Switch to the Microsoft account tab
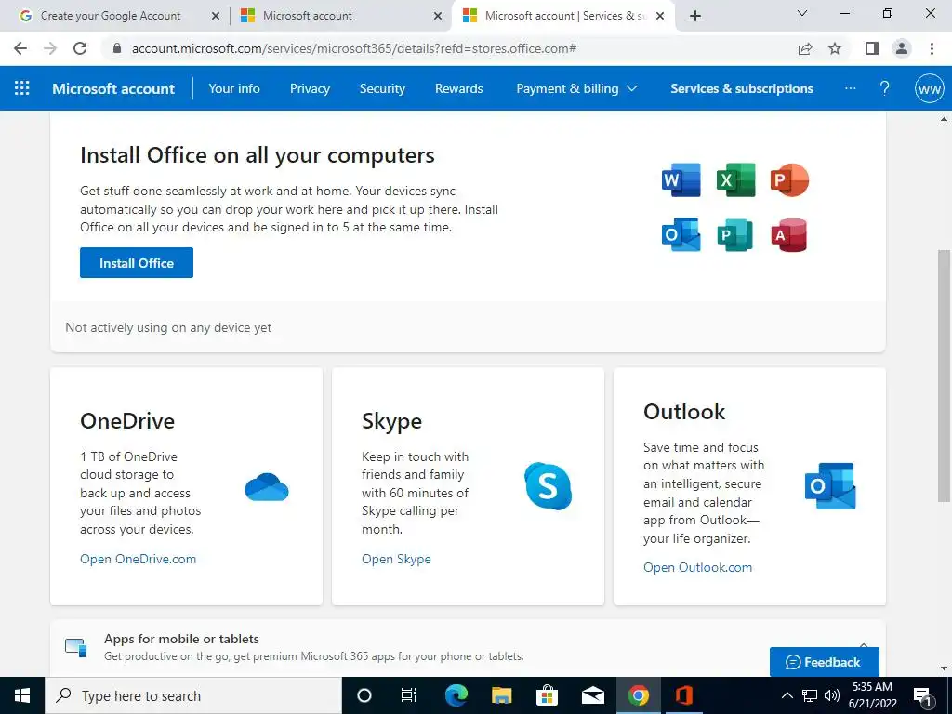Screen dimensions: 952x714 click(x=307, y=16)
